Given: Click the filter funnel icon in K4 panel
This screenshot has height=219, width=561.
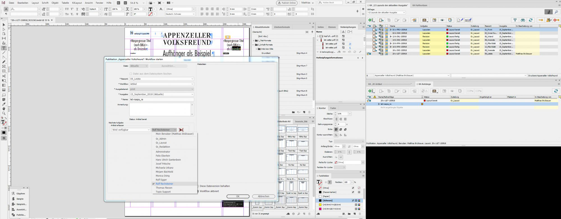Looking at the screenshot, I should (x=515, y=20).
